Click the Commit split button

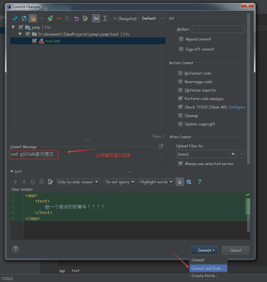pyautogui.click(x=204, y=250)
